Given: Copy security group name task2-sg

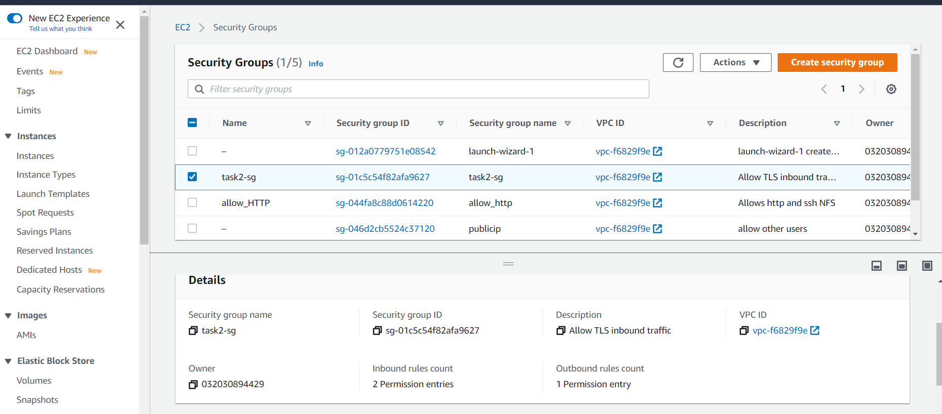Looking at the screenshot, I should point(193,330).
